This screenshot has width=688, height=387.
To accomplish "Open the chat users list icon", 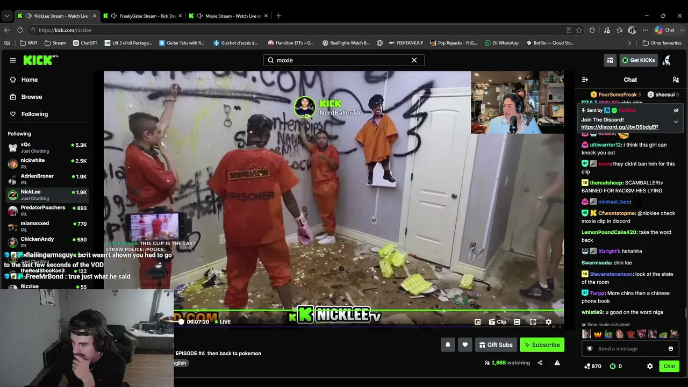I will point(676,80).
